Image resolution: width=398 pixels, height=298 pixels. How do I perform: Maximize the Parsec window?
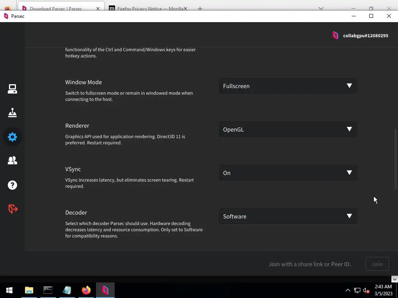pyautogui.click(x=371, y=16)
